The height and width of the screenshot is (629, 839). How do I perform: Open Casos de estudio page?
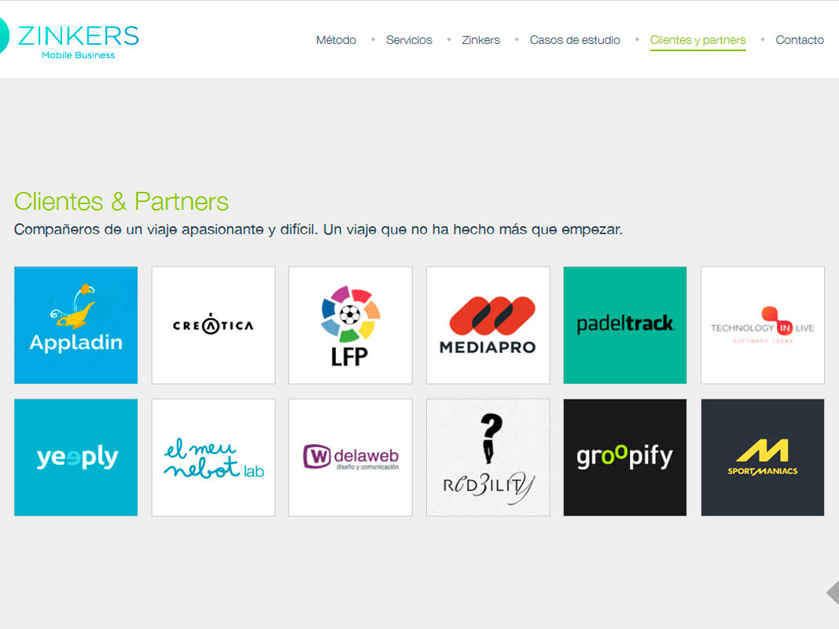pos(575,40)
